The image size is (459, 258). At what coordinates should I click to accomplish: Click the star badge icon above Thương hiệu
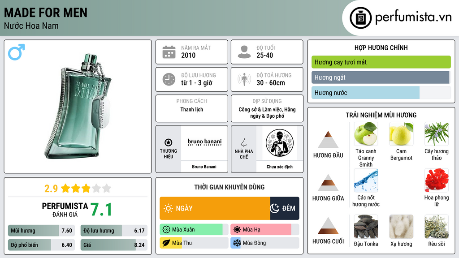[169, 142]
